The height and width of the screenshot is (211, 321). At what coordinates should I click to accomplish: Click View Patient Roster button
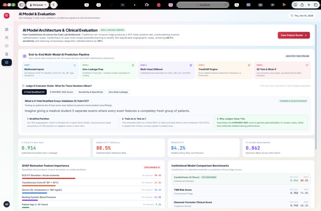294,35
